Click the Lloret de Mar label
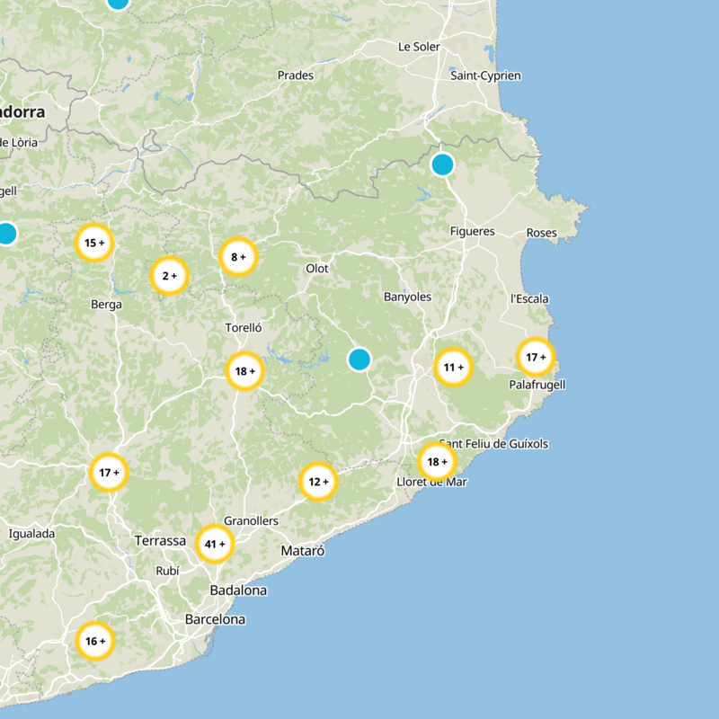719x719 pixels. (x=432, y=482)
